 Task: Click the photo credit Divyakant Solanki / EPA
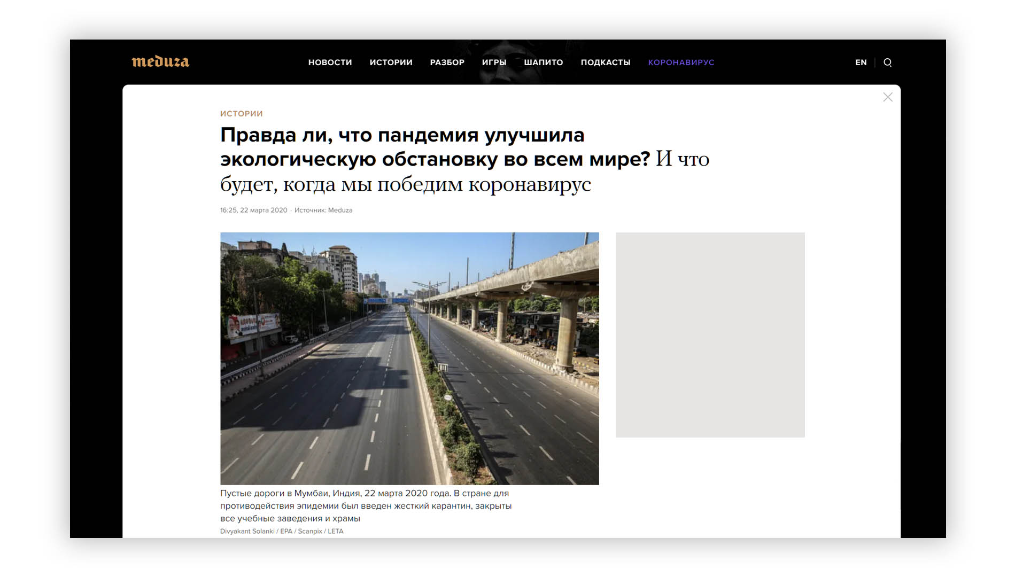click(x=281, y=531)
